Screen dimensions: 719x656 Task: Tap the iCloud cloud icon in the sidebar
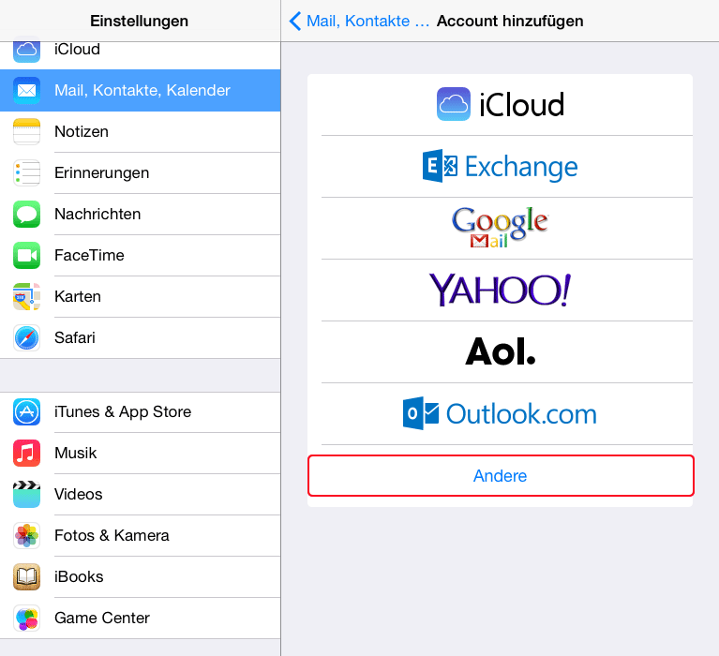[x=26, y=50]
